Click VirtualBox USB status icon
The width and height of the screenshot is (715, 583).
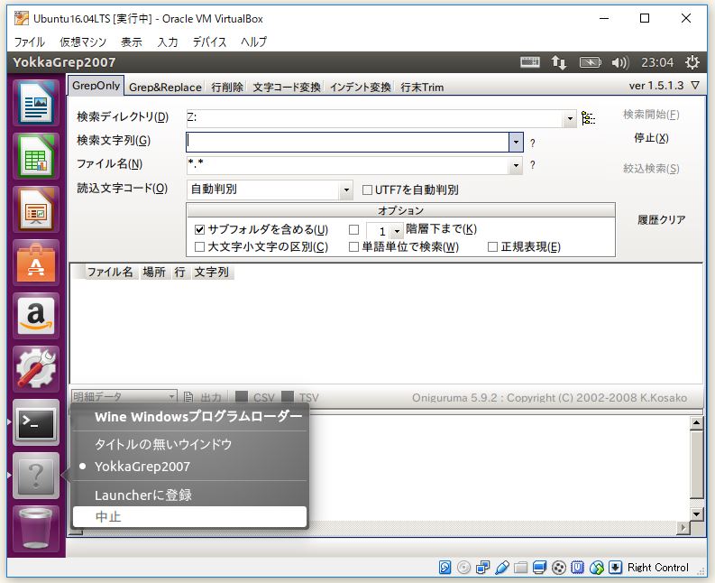pos(501,568)
